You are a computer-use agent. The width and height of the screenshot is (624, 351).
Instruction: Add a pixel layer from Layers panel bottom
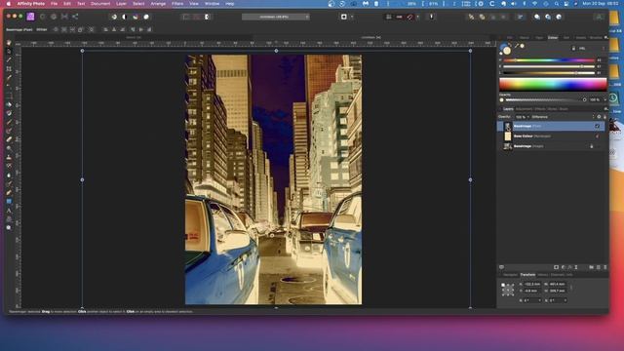tap(598, 267)
